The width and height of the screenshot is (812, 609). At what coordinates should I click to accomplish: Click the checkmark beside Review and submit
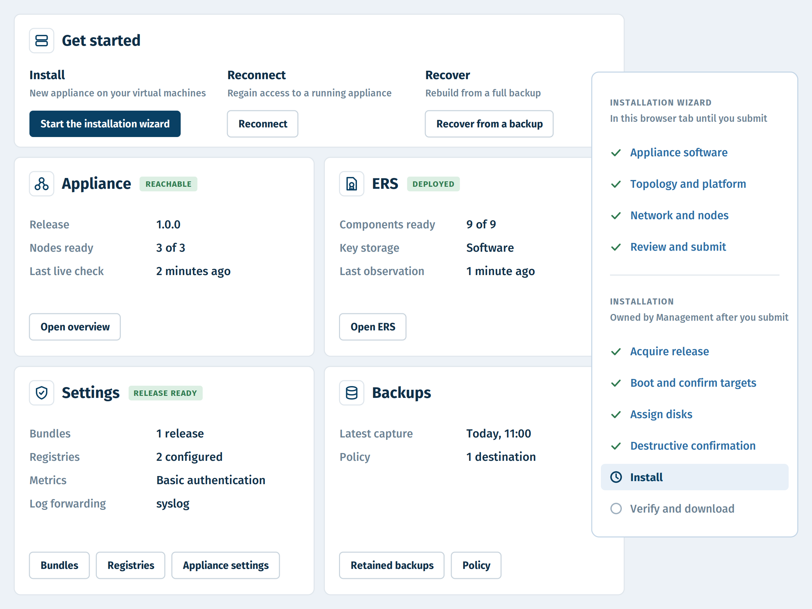[616, 247]
